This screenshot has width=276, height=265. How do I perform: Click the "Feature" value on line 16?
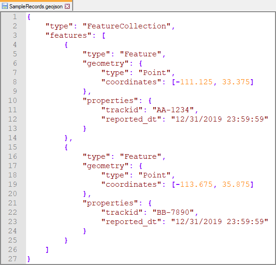coord(141,156)
